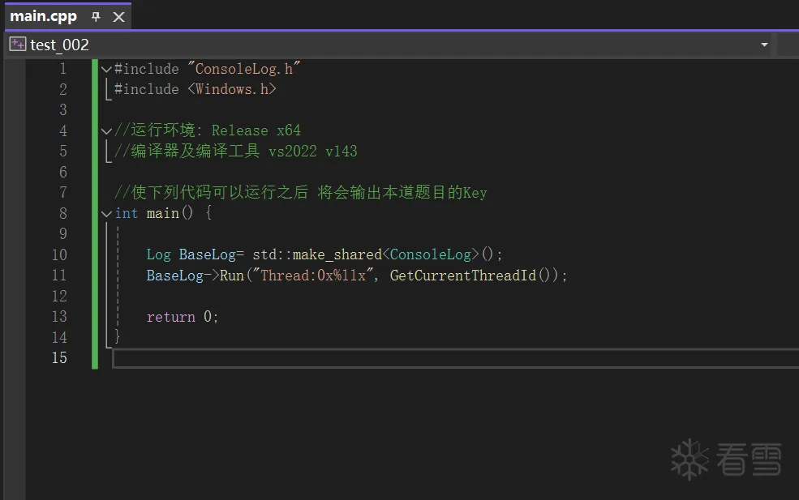Image resolution: width=799 pixels, height=500 pixels.
Task: Click std::make_shared on line 10
Action: (x=317, y=254)
